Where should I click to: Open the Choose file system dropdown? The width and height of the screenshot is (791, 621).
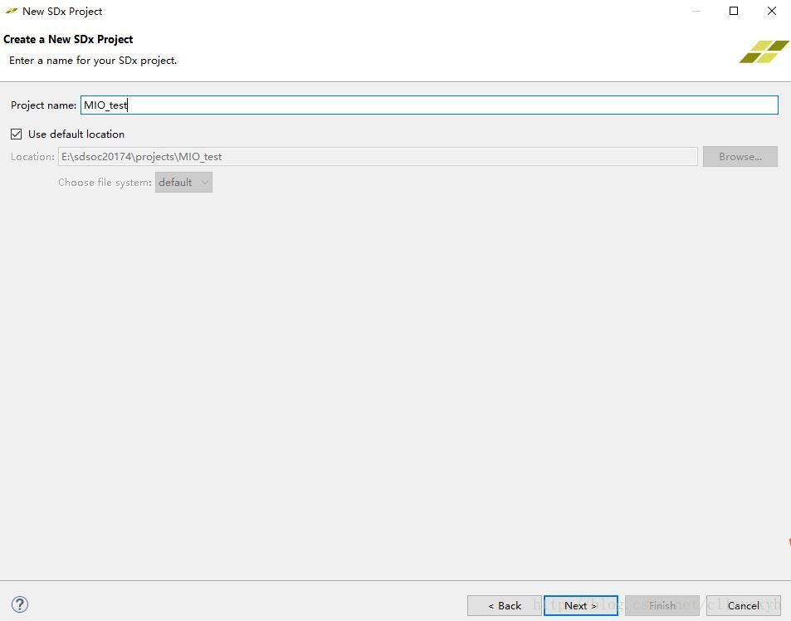pyautogui.click(x=183, y=182)
